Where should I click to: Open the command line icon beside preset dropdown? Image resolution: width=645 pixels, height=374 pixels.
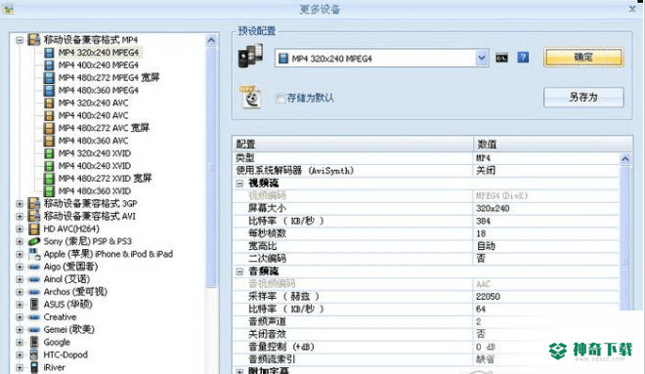[501, 58]
